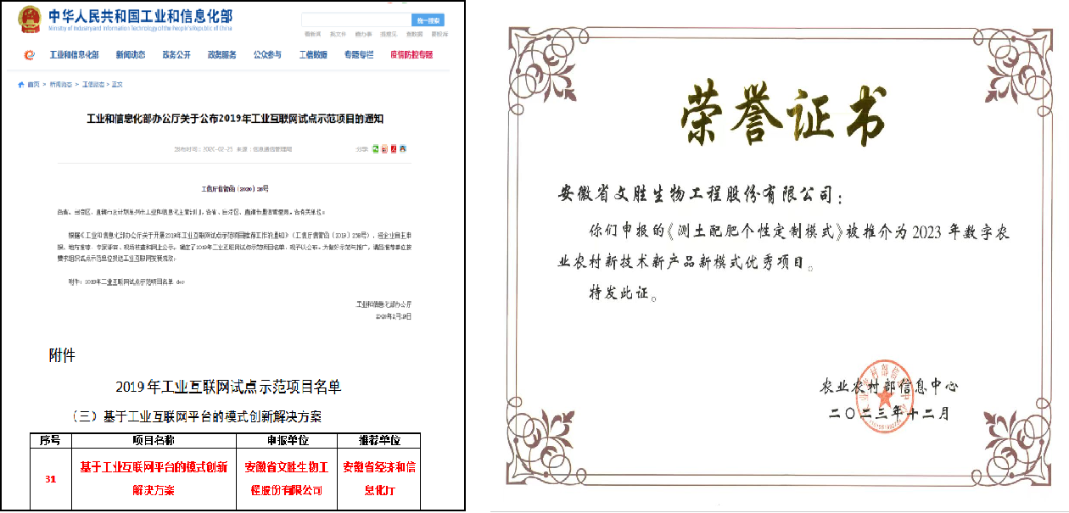Open the 工业和信息化部 menu item
Screen dimensions: 1069x513
click(74, 55)
